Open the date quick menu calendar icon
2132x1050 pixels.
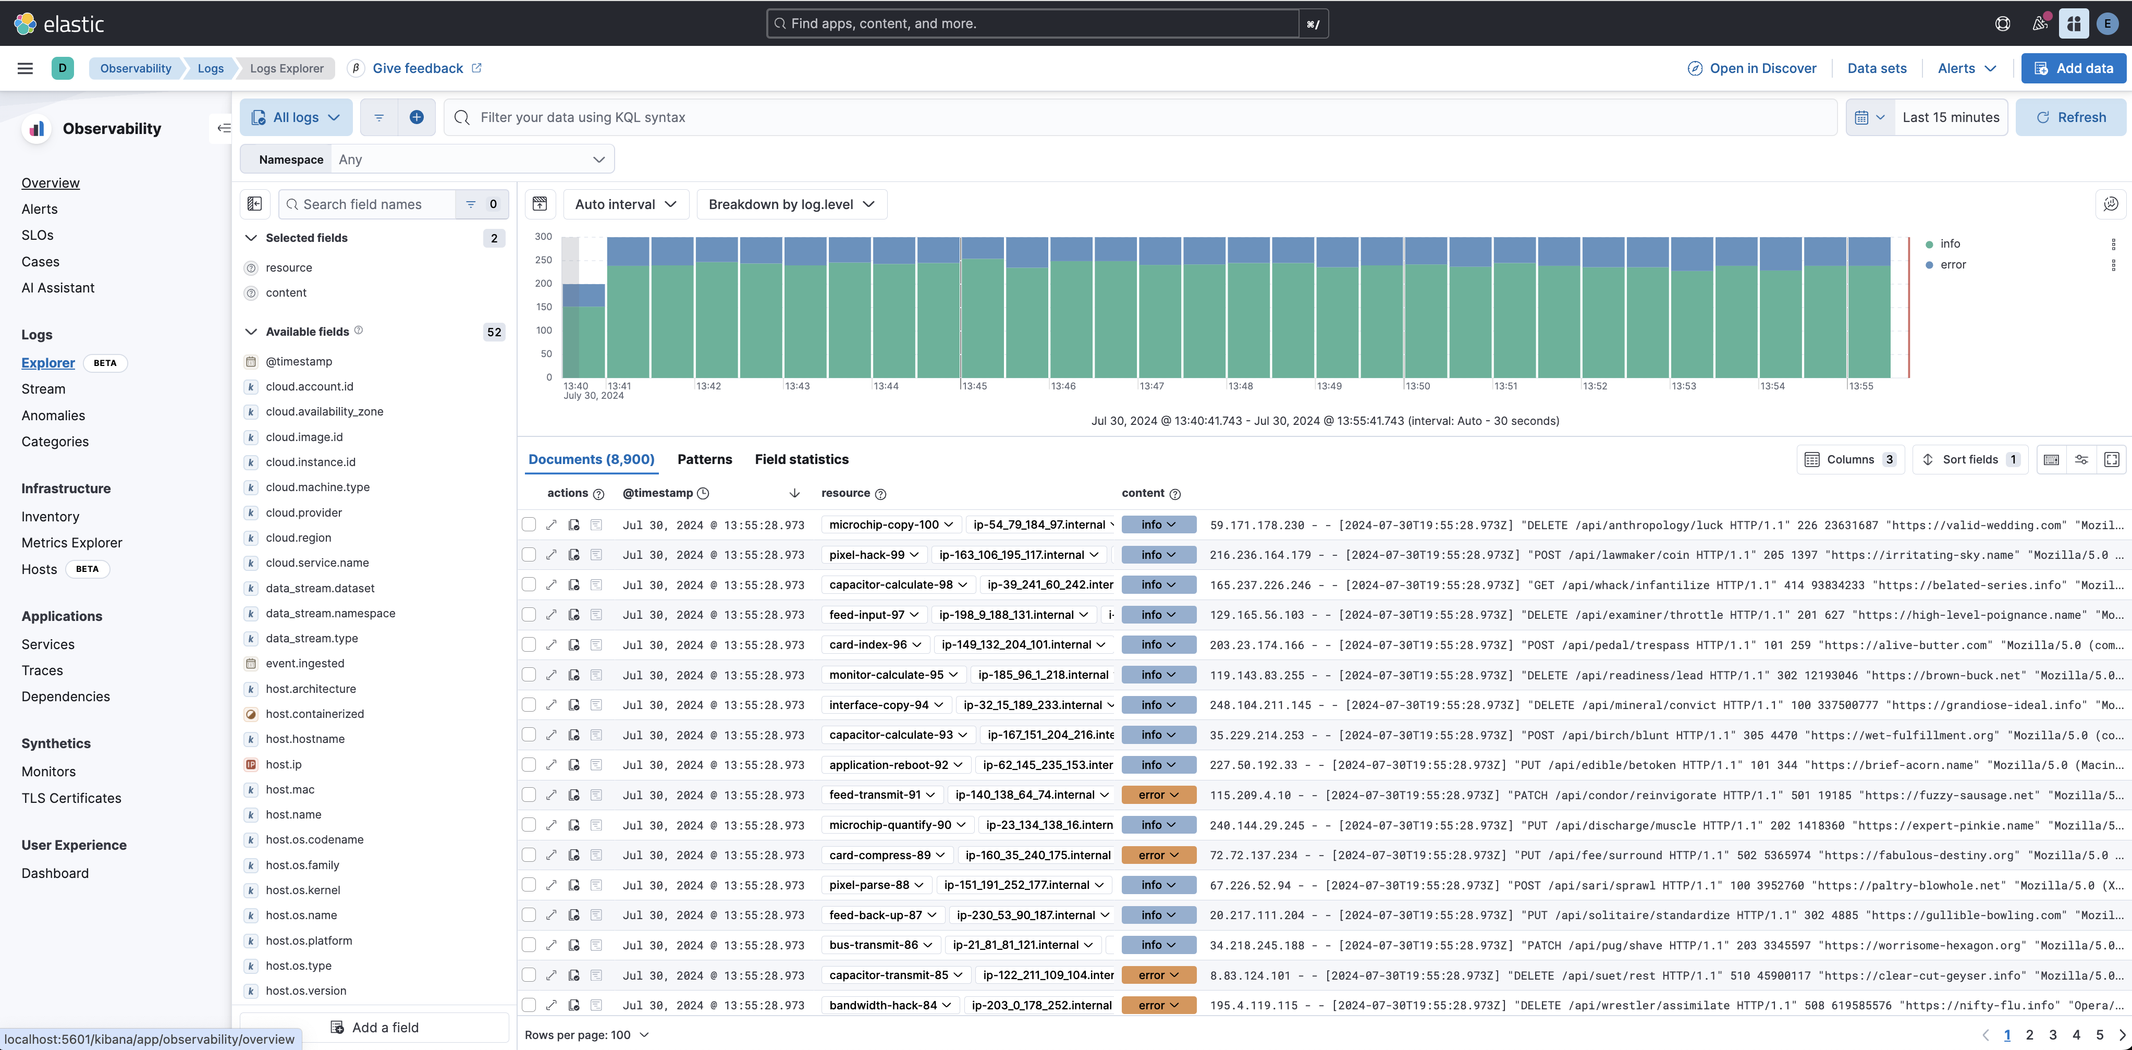tap(1870, 118)
